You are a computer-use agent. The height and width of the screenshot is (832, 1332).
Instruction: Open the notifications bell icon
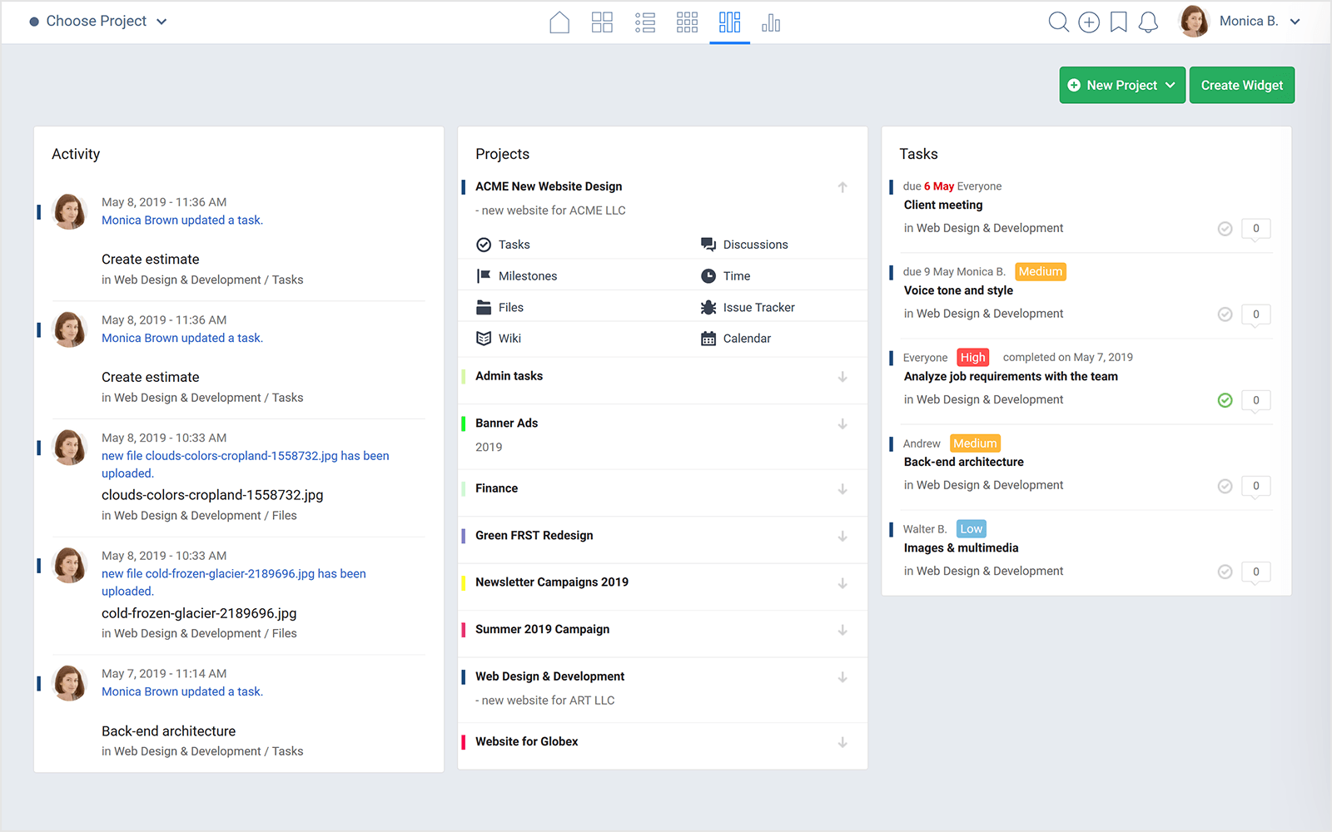[x=1148, y=22]
